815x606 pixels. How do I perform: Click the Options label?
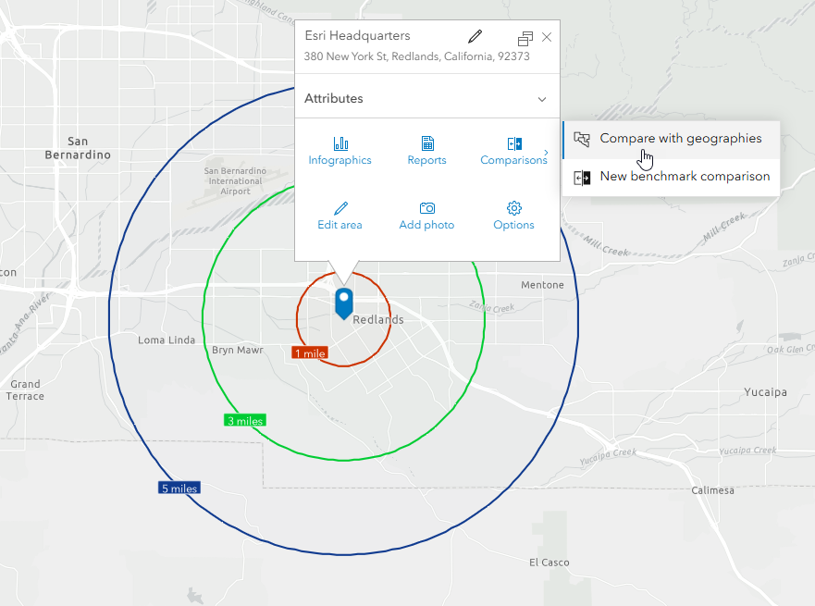click(x=513, y=225)
